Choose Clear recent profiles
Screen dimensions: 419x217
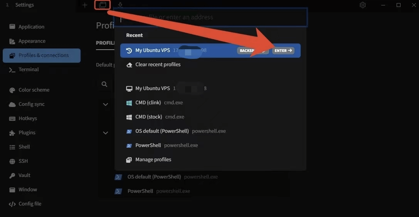(210, 65)
